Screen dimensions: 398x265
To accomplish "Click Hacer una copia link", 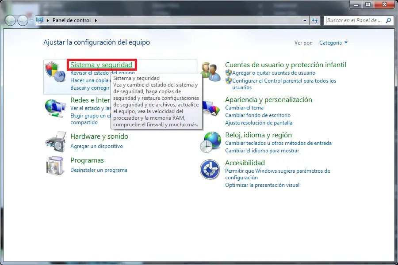I will coord(90,80).
